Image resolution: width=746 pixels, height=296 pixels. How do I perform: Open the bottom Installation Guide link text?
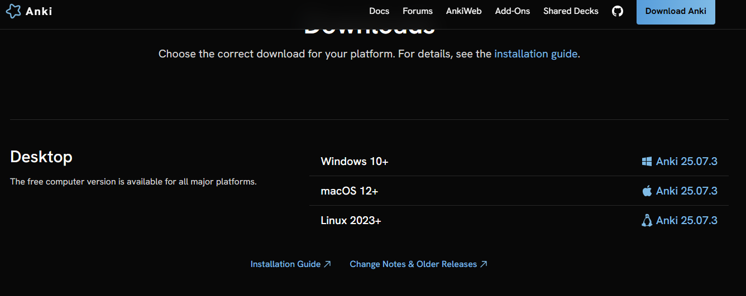pos(285,264)
